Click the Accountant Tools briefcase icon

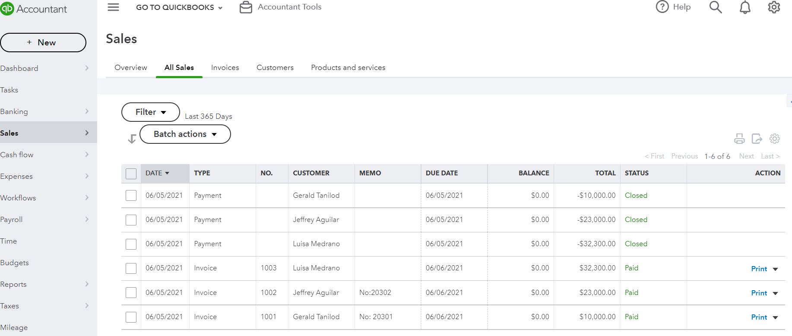pos(246,7)
